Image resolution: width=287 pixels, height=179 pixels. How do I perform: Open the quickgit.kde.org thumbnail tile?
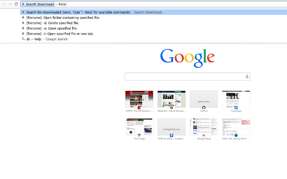coord(171,127)
